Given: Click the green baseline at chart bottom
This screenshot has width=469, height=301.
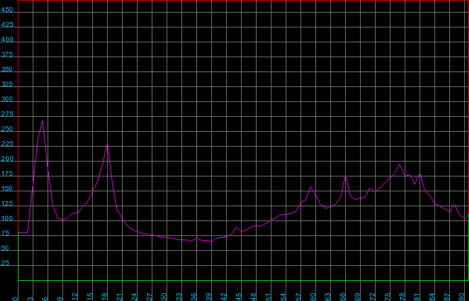Looking at the screenshot, I should (238, 280).
